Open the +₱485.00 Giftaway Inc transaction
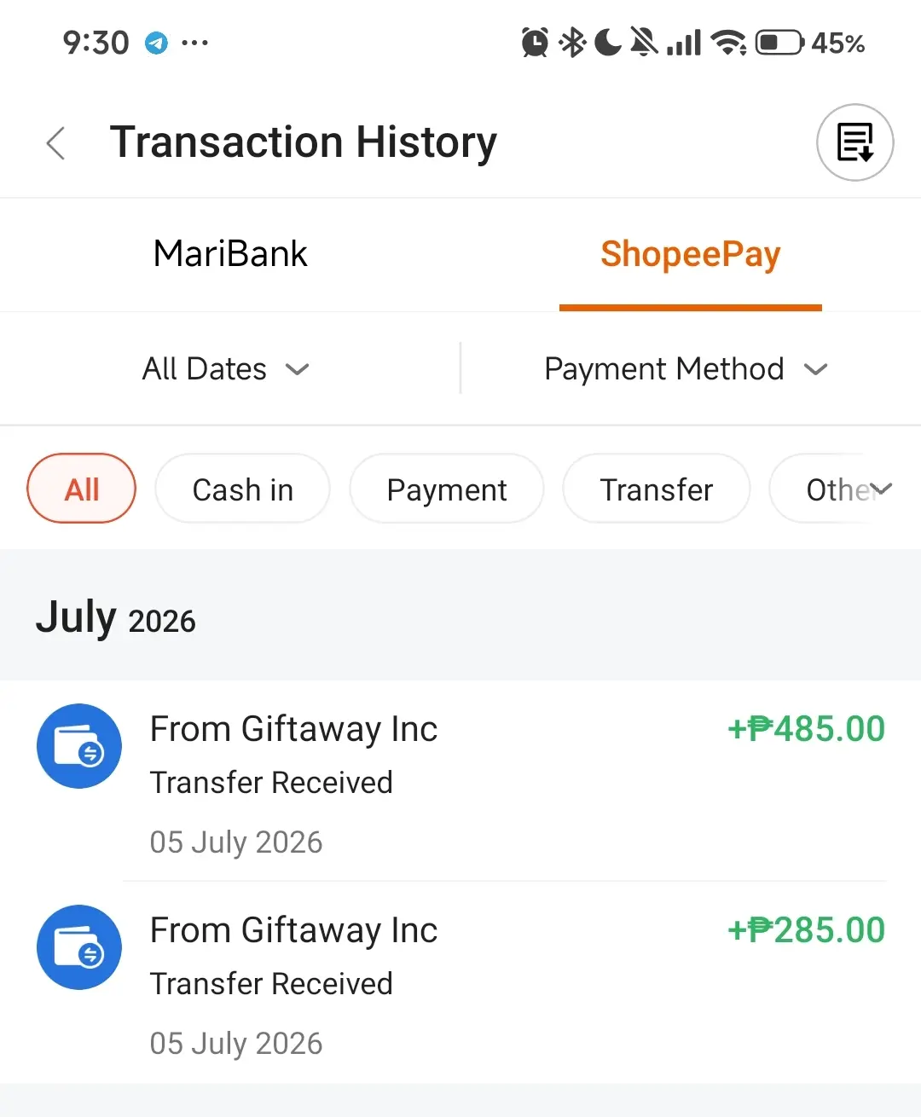This screenshot has height=1117, width=921. pos(460,781)
